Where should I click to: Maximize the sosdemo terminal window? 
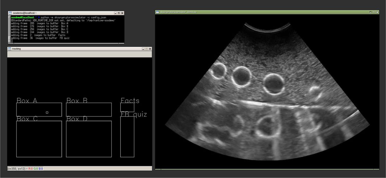(119, 13)
